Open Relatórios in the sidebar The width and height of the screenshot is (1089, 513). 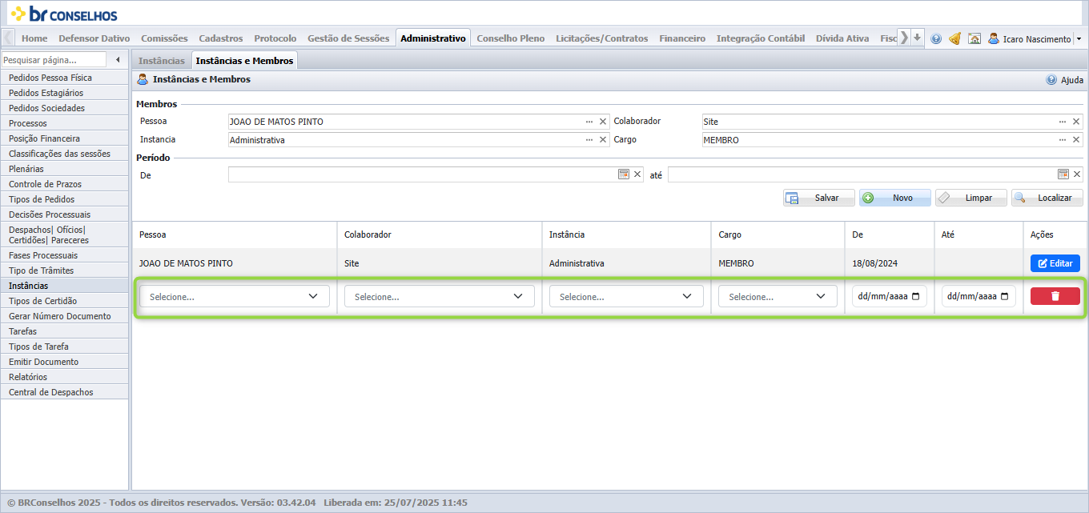click(64, 377)
